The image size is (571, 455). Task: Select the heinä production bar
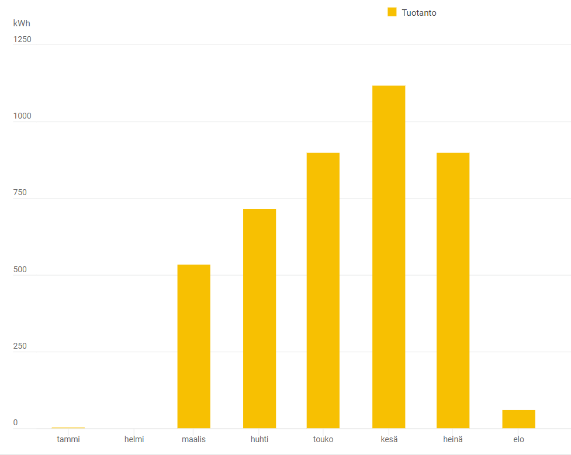[453, 290]
